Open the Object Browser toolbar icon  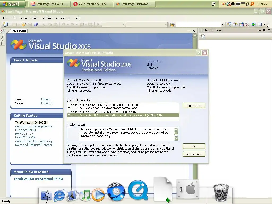[241, 24]
